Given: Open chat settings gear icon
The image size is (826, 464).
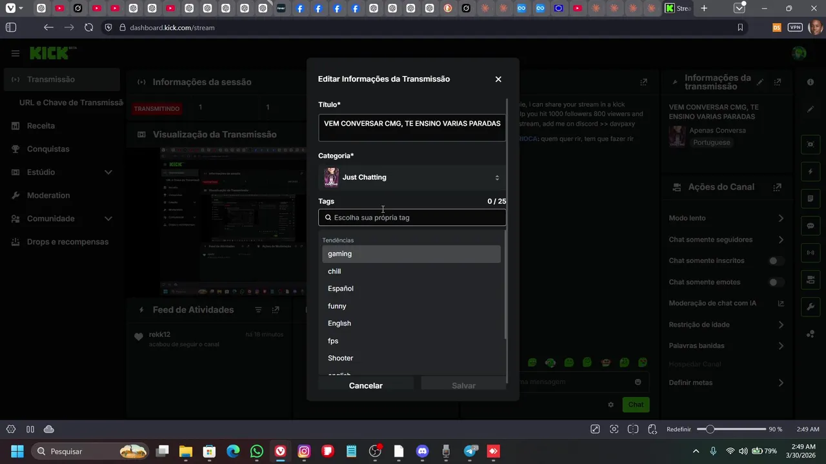Looking at the screenshot, I should click(610, 405).
